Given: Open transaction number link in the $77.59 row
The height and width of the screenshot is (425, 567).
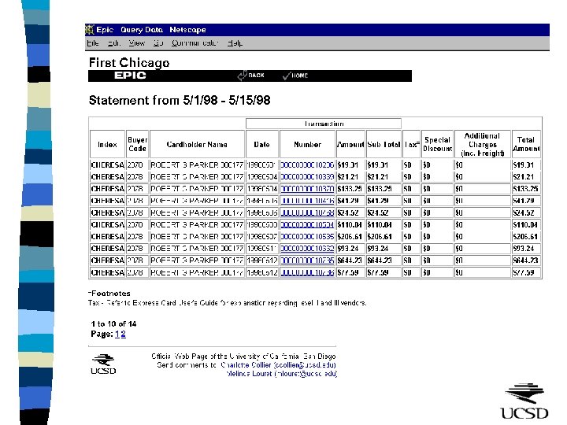Looking at the screenshot, I should coord(307,272).
